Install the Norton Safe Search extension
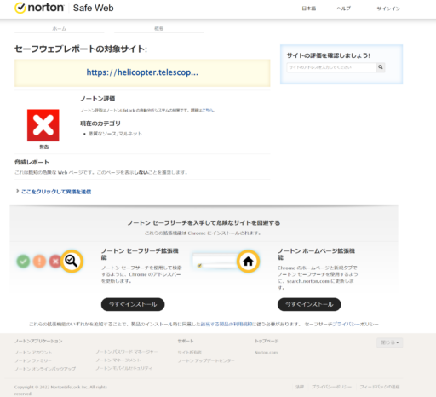The width and height of the screenshot is (436, 397). (x=133, y=304)
